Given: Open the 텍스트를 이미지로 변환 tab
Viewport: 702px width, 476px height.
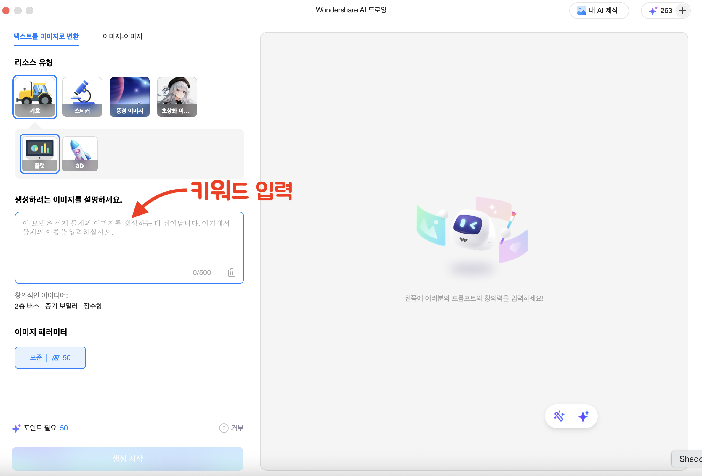Looking at the screenshot, I should click(46, 36).
